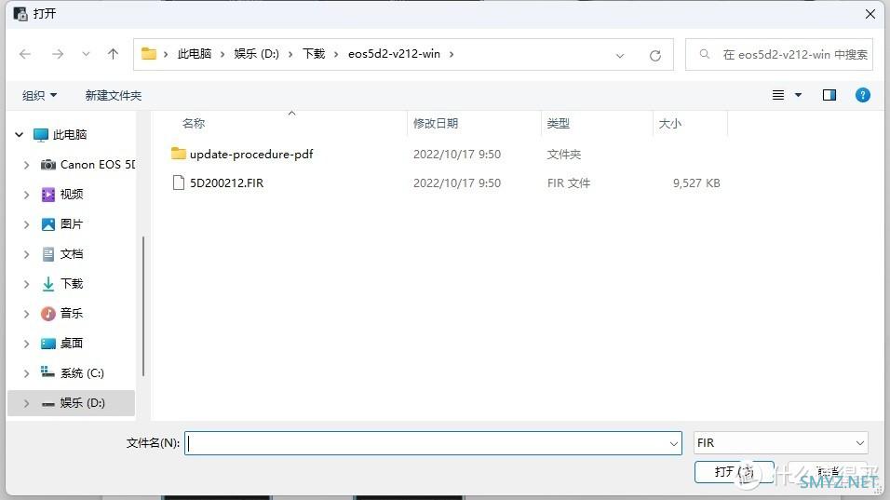The image size is (890, 500).
Task: Open 音乐 in the sidebar
Action: tap(72, 313)
